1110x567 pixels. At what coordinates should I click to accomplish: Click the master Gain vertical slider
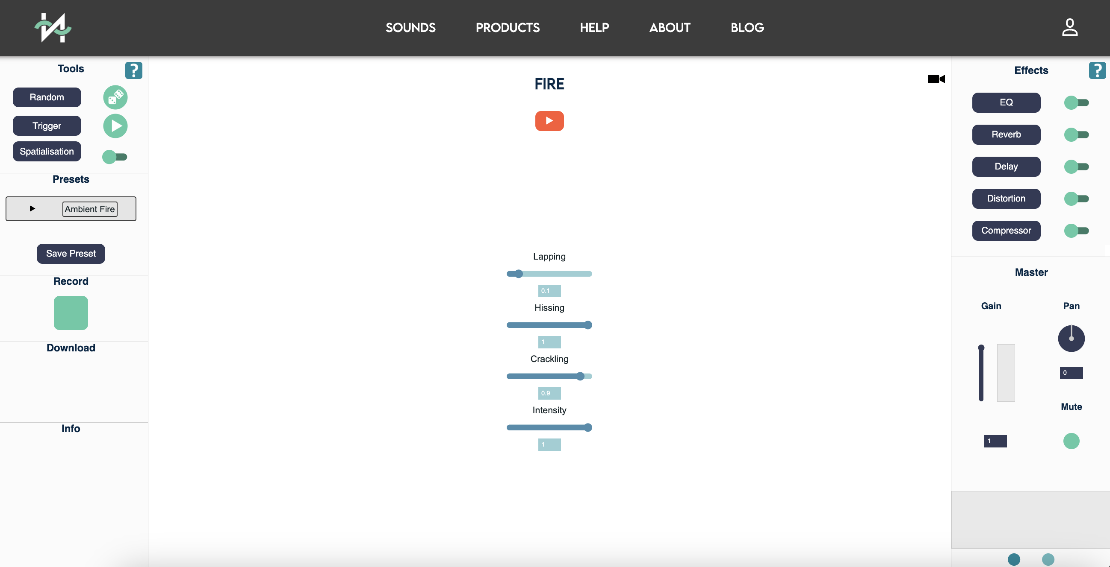pyautogui.click(x=981, y=373)
